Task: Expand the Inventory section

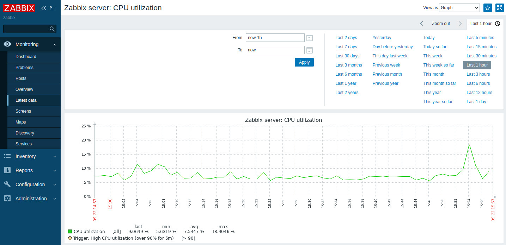Action: tap(25, 156)
